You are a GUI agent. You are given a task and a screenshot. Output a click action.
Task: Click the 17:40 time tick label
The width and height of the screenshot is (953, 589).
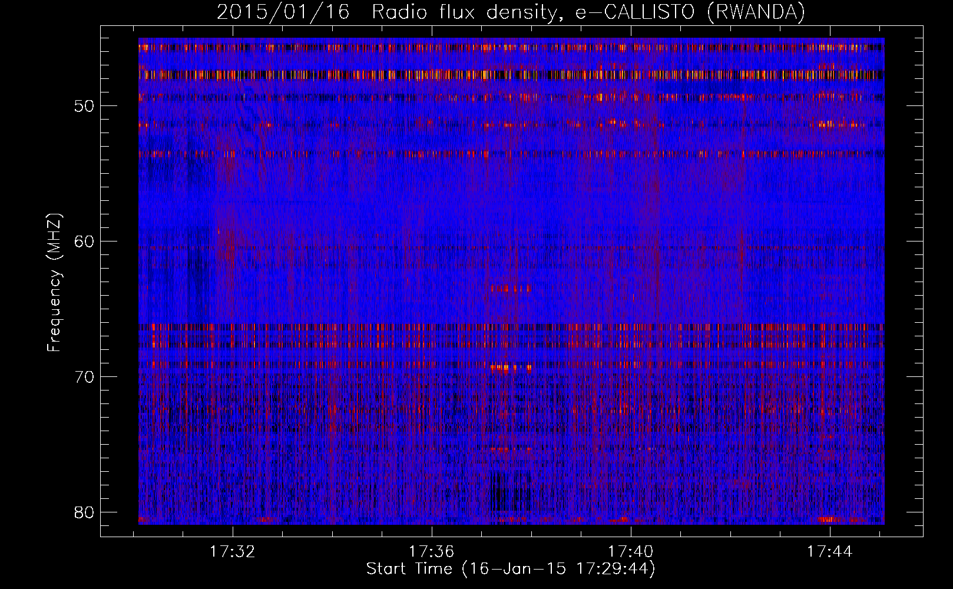tap(631, 552)
